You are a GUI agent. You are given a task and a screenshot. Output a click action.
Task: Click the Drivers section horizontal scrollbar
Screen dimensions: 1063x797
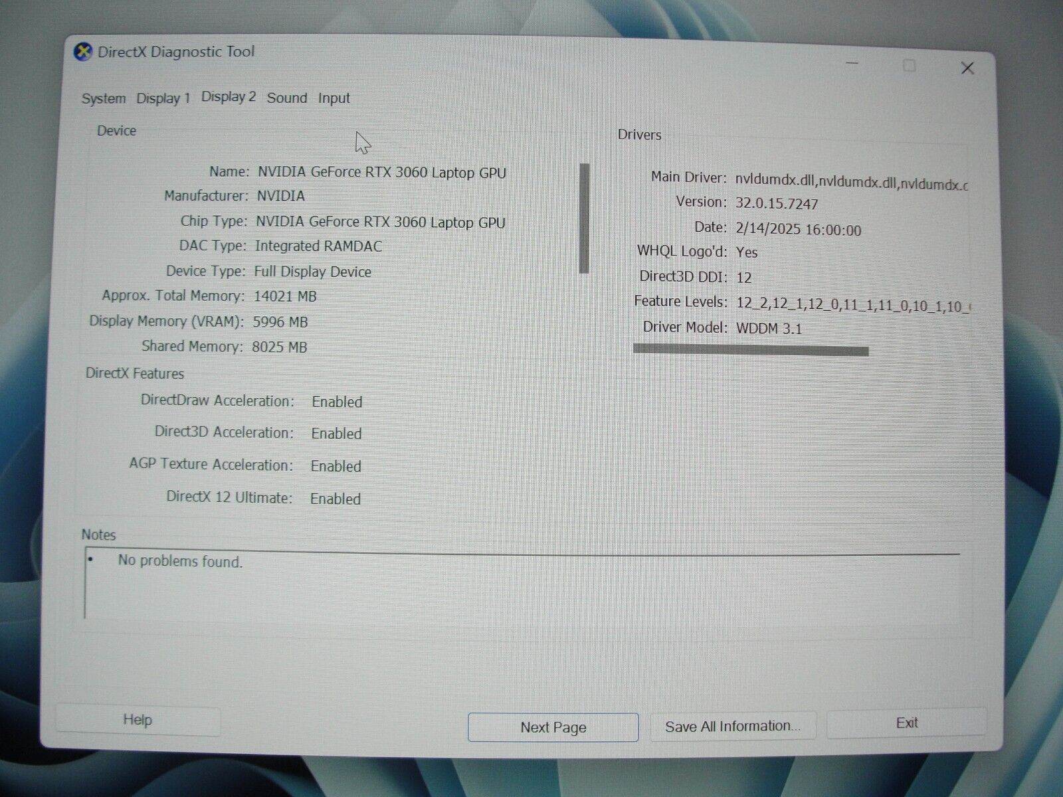point(751,350)
